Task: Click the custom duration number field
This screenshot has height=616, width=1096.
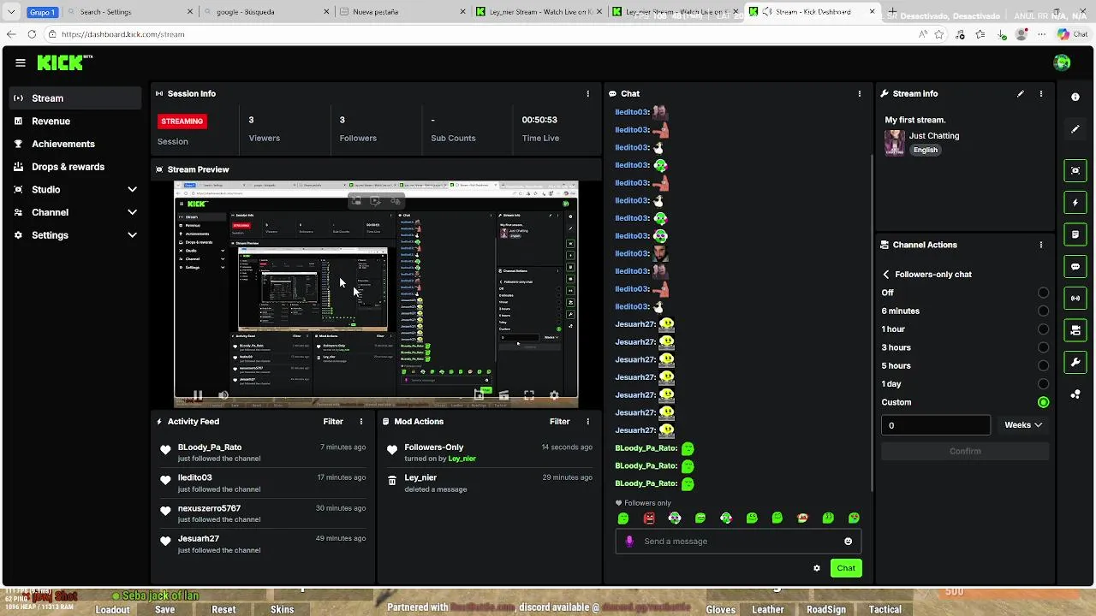Action: tap(936, 425)
